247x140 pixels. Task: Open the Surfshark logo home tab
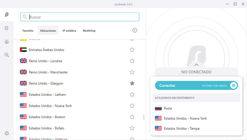pyautogui.click(x=7, y=14)
